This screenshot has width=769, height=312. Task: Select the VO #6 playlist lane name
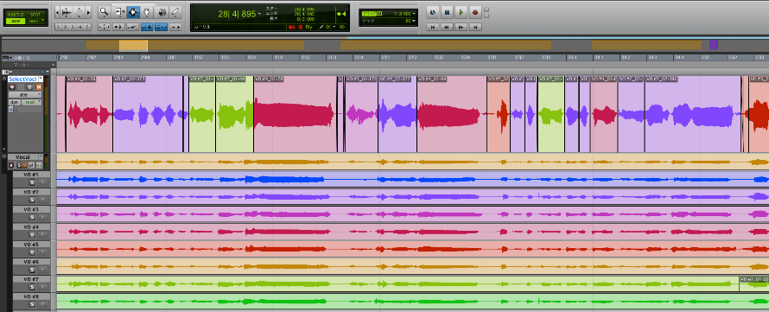31,262
